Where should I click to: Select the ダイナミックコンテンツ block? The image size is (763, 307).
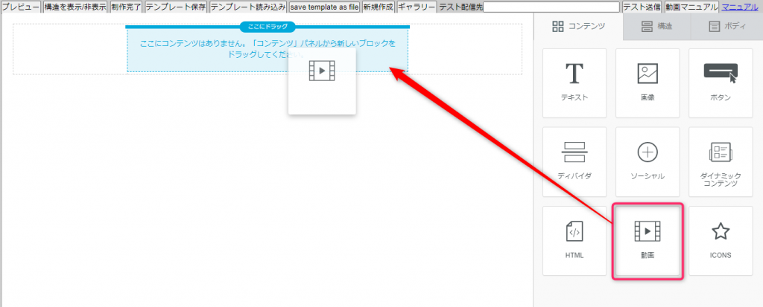point(721,162)
